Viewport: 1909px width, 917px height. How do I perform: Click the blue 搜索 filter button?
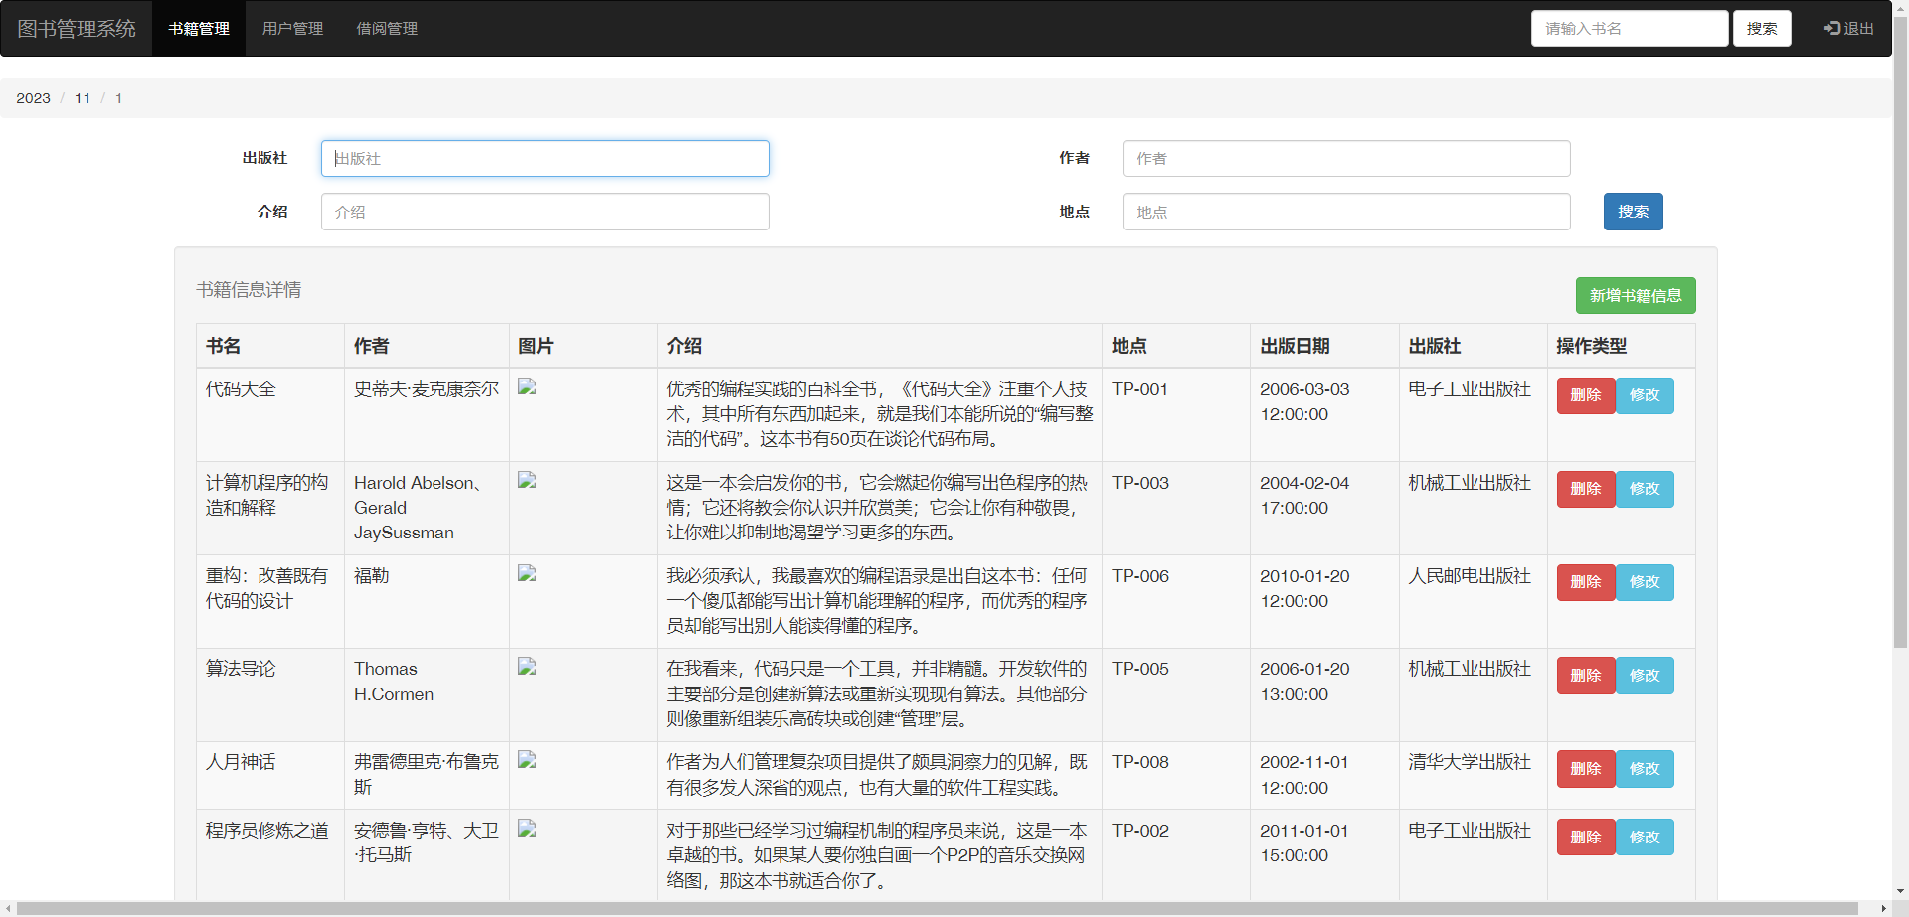1633,212
